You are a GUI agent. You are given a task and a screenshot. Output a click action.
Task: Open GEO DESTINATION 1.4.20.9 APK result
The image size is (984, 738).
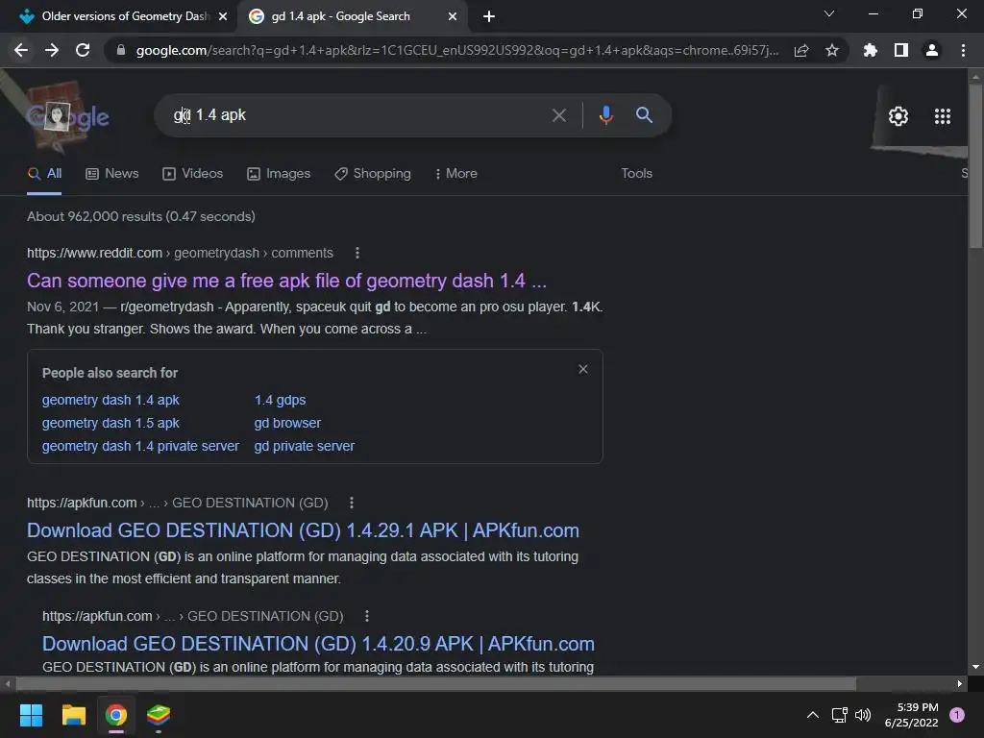(318, 644)
